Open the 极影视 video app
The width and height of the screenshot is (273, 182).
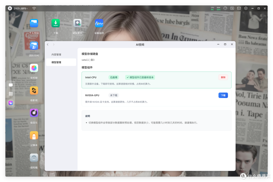pos(34,90)
